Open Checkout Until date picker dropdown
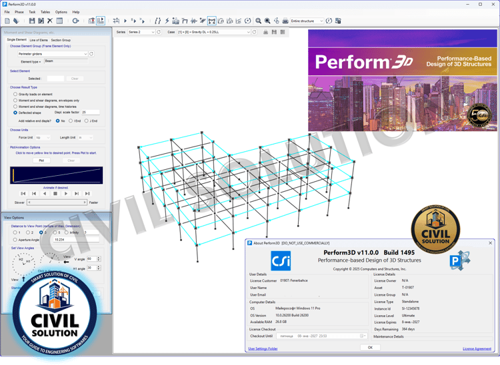The height and width of the screenshot is (365, 500). click(363, 336)
